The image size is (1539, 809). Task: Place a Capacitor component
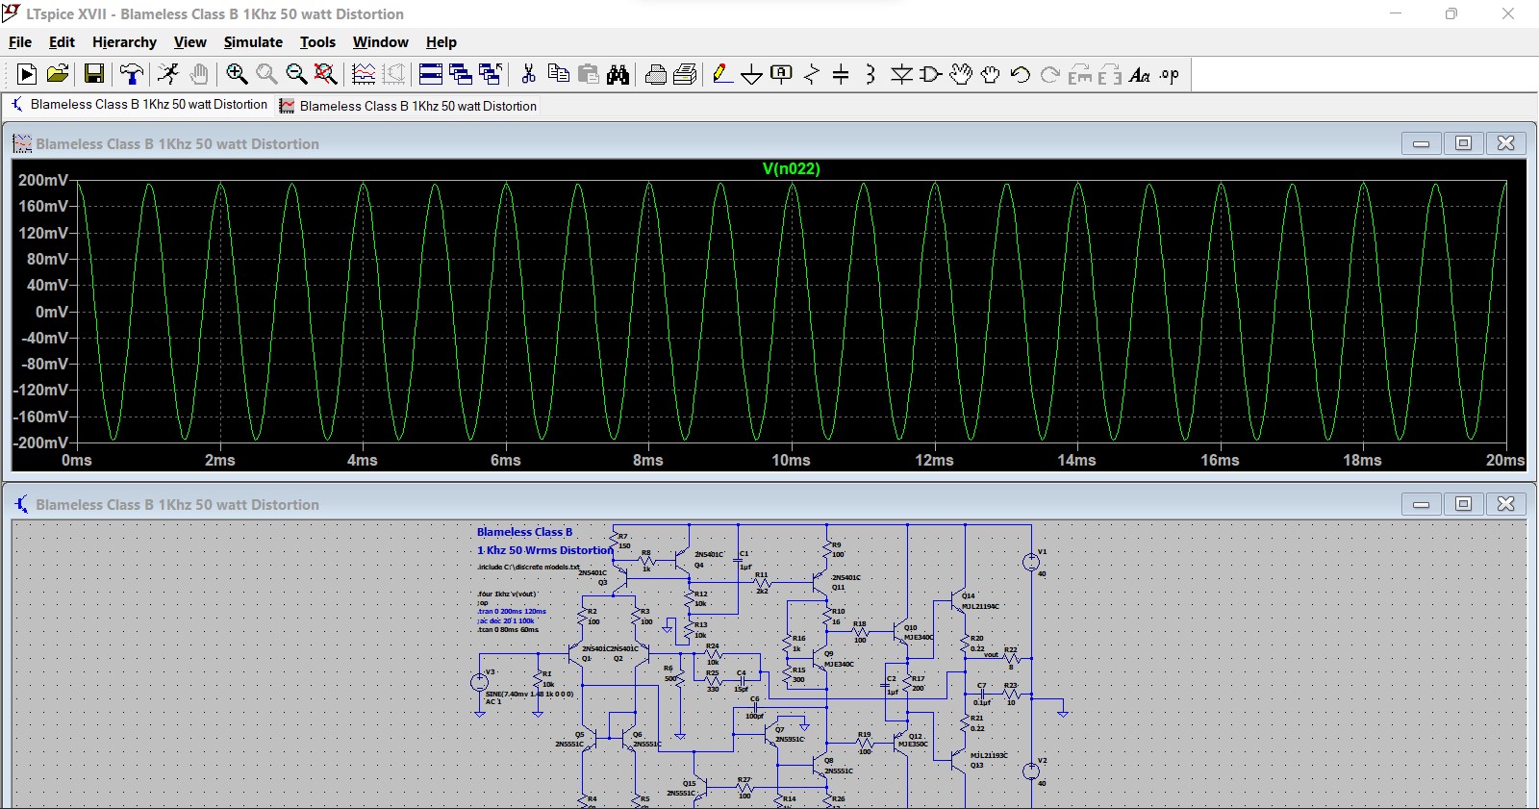coord(841,74)
